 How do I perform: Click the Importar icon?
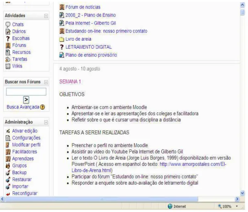click(x=8, y=187)
